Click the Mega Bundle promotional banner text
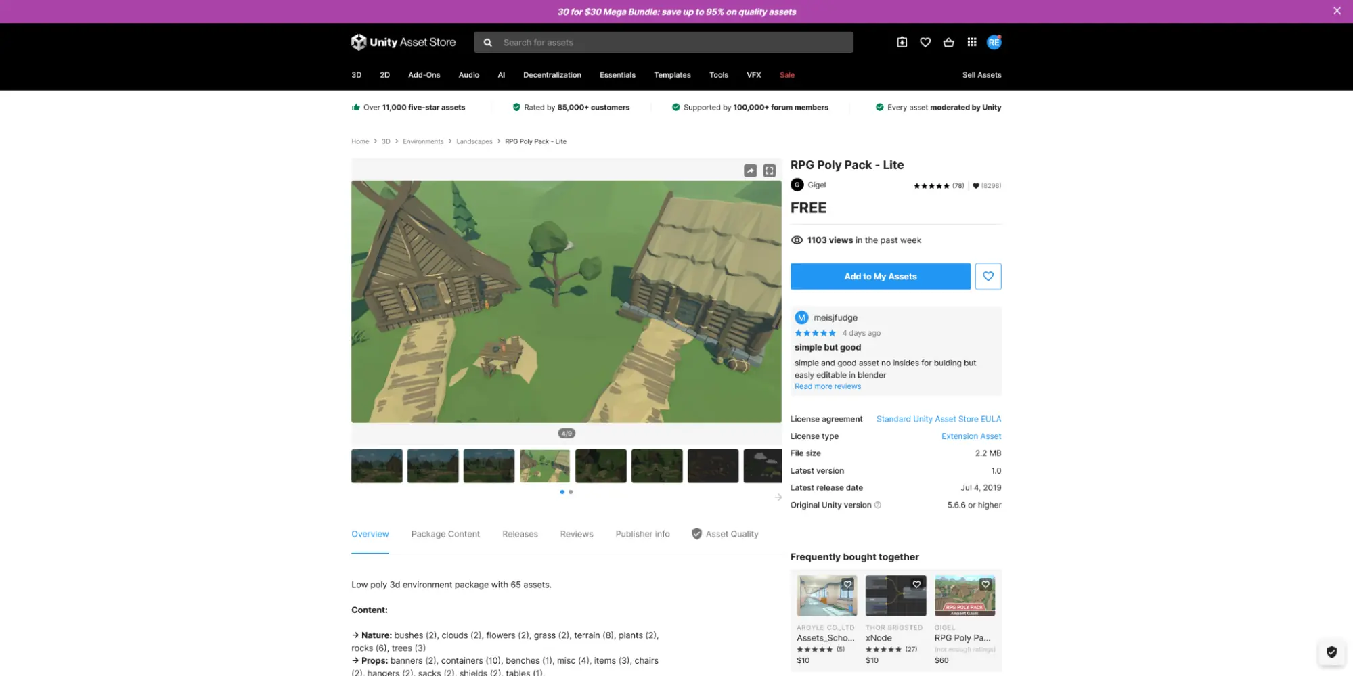1353x676 pixels. [x=676, y=12]
